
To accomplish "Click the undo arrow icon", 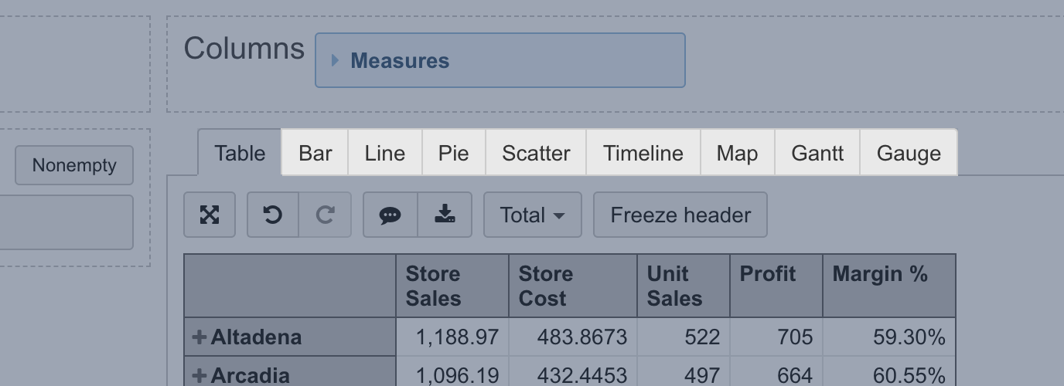I will [x=272, y=215].
